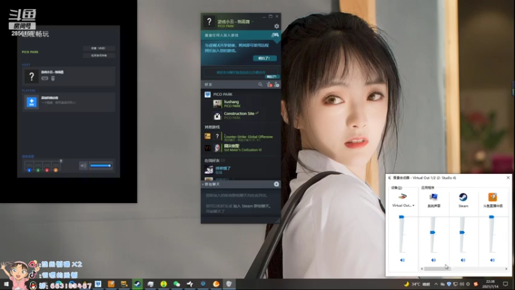This screenshot has width=515, height=290.
Task: Click the teal confirm button in the invite banner
Action: point(265,58)
